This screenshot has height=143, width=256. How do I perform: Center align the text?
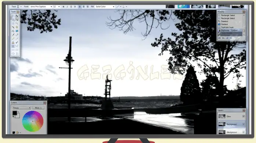[x=84, y=7]
